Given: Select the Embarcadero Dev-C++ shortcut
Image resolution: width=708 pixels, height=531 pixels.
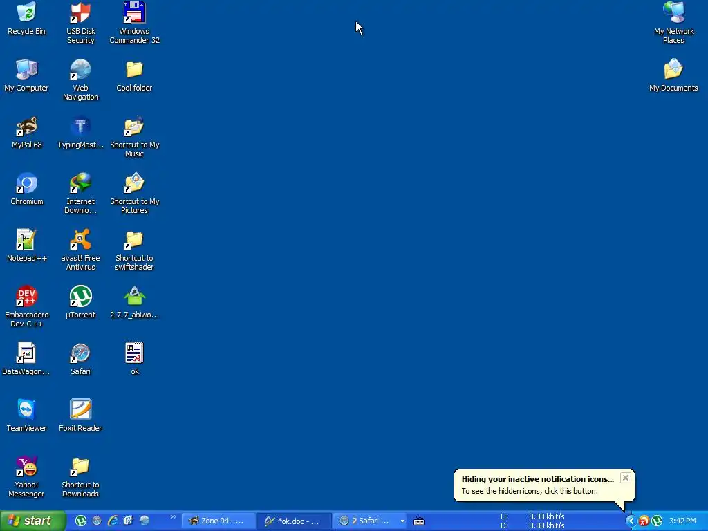Looking at the screenshot, I should coord(27,306).
